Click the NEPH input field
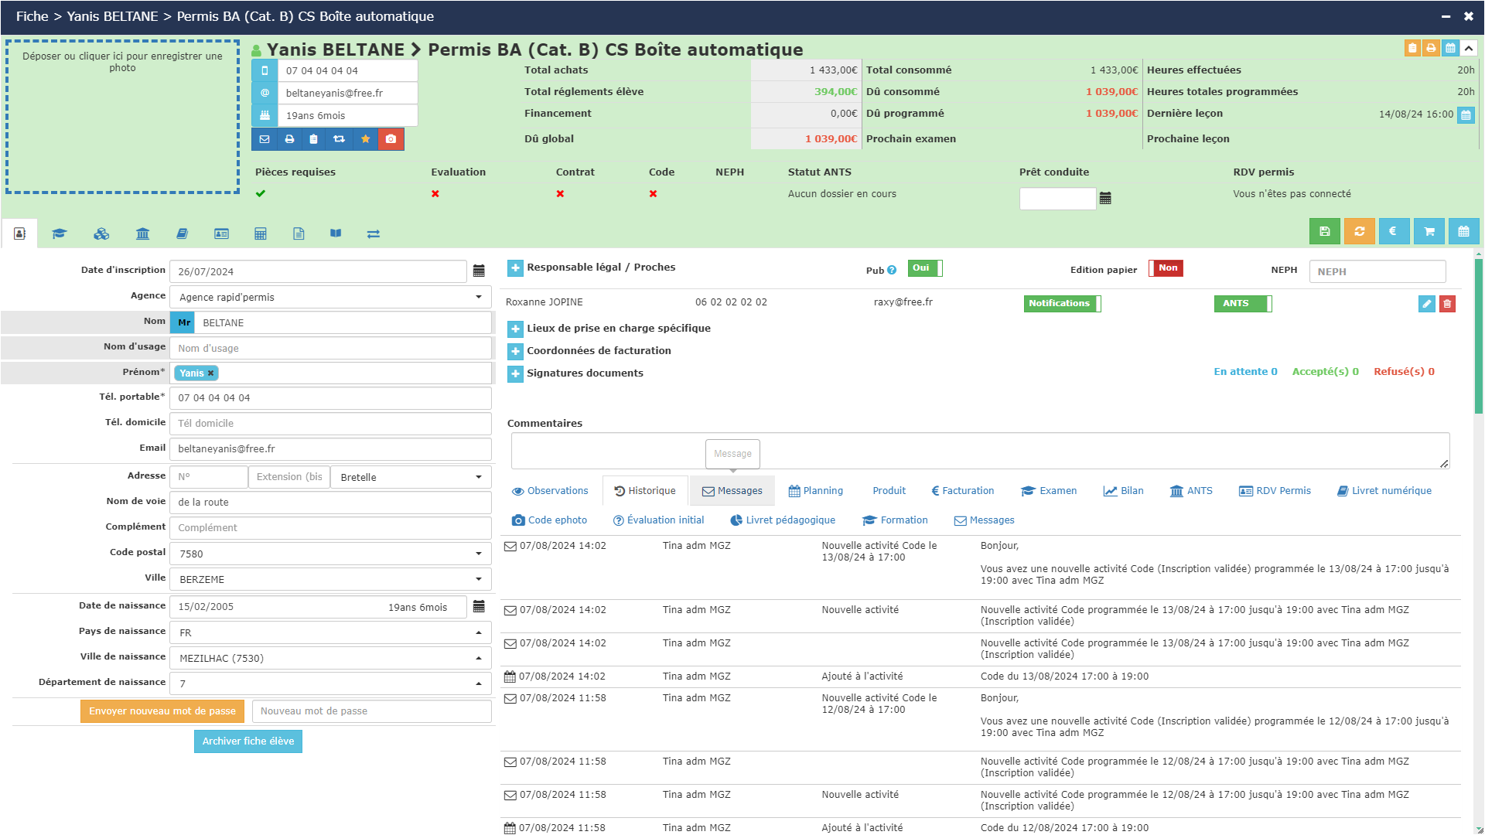The height and width of the screenshot is (835, 1485). click(1377, 271)
